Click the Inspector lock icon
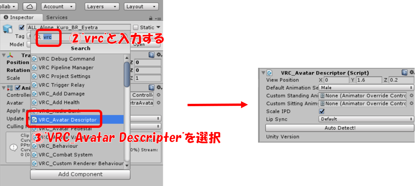Viewport: 415px width, 186px height. (x=151, y=18)
